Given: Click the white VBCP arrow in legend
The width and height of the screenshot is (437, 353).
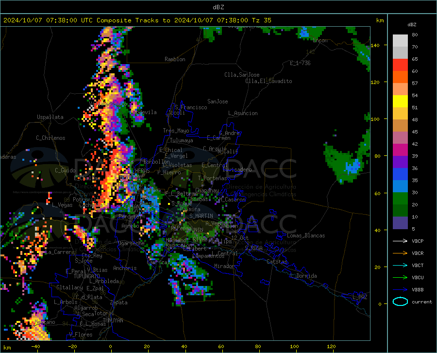Looking at the screenshot, I should click(x=400, y=241).
